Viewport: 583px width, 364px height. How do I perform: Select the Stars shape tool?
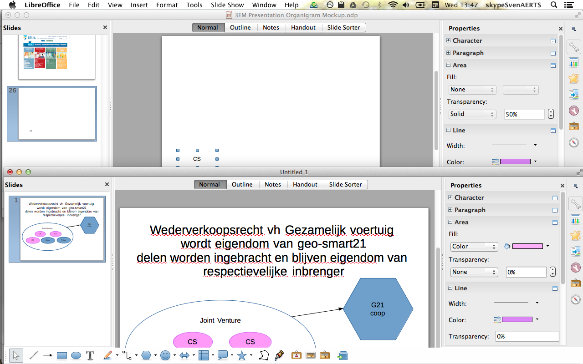click(242, 355)
